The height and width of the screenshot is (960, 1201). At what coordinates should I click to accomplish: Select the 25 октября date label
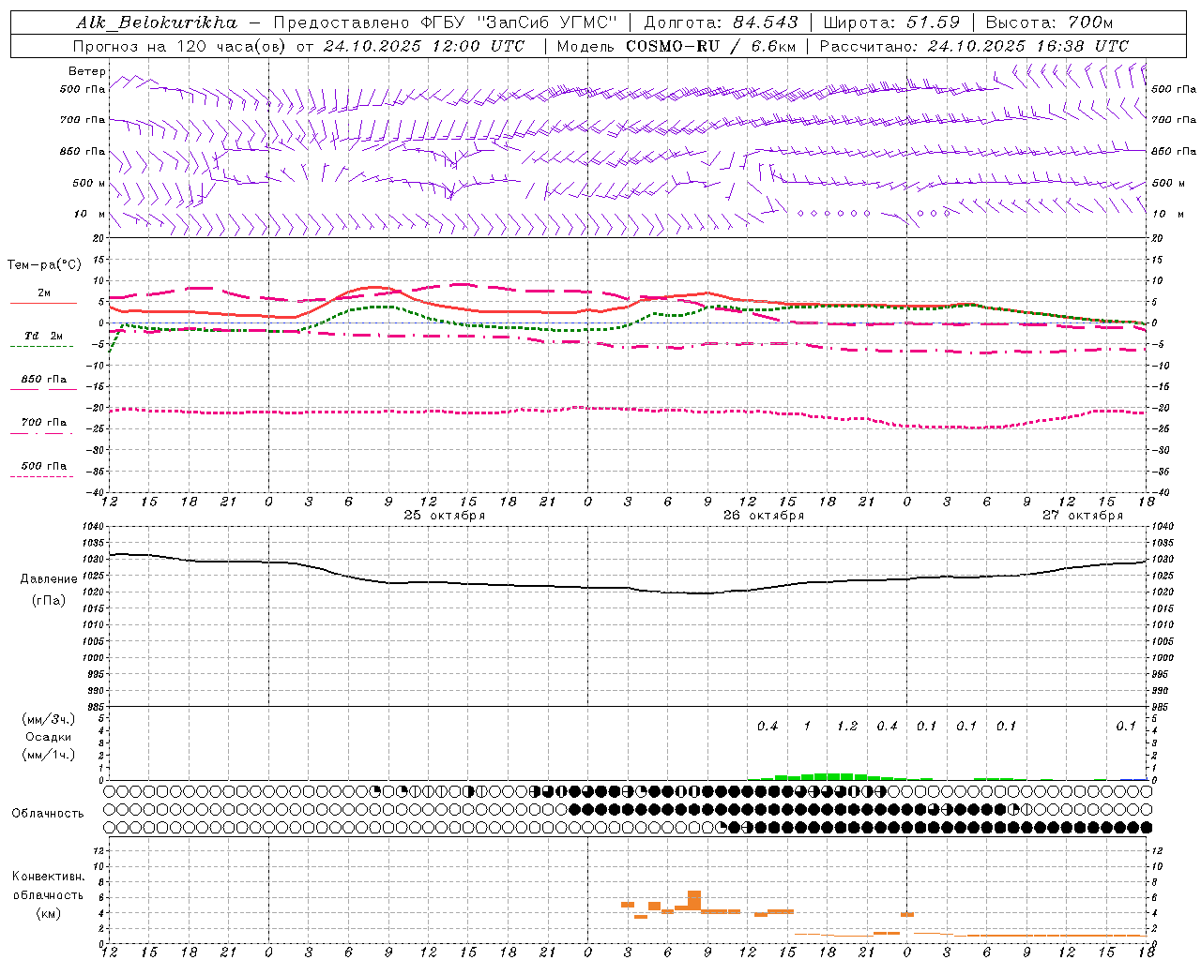tap(444, 516)
